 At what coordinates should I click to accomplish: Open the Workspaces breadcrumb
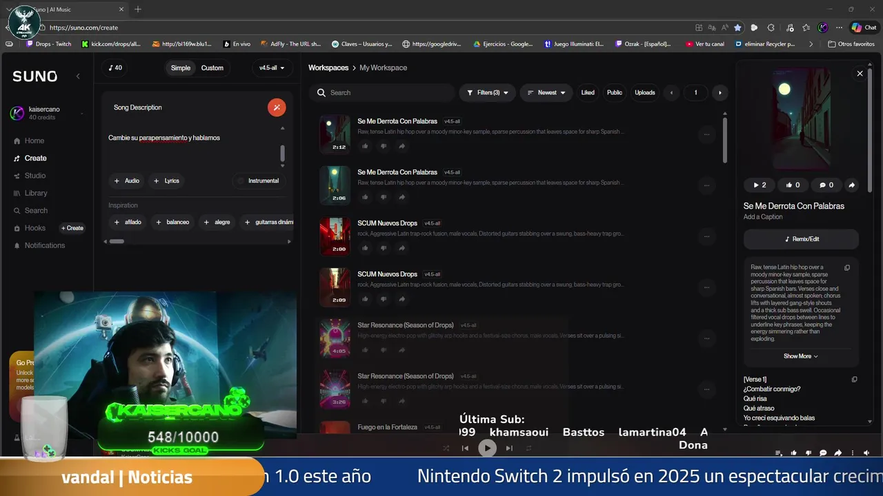pyautogui.click(x=328, y=68)
